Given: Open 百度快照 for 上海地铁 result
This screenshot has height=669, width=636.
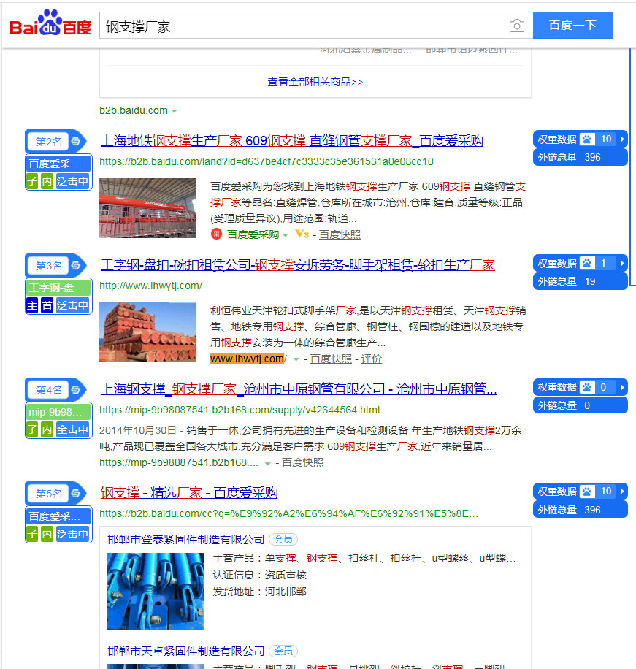Looking at the screenshot, I should coord(340,234).
